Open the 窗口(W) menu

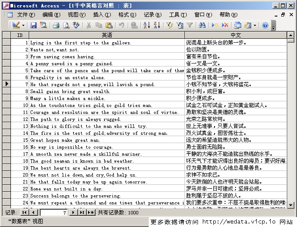[x=203, y=14]
